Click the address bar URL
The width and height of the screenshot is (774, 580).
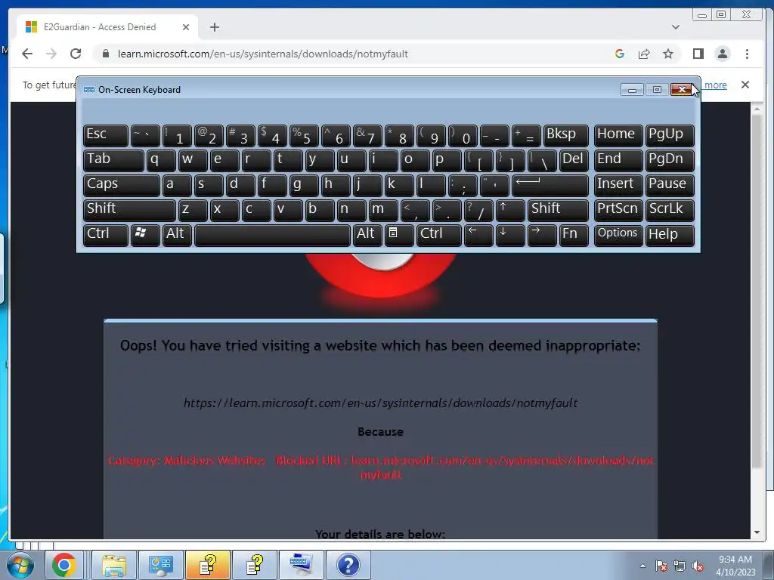(262, 54)
